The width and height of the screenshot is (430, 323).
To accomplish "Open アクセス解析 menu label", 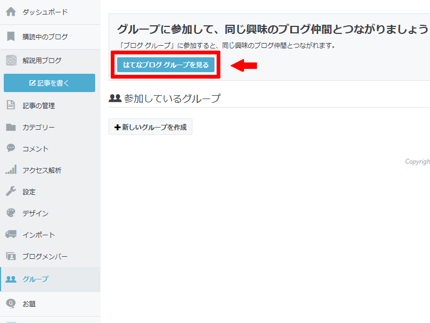I will pyautogui.click(x=42, y=170).
